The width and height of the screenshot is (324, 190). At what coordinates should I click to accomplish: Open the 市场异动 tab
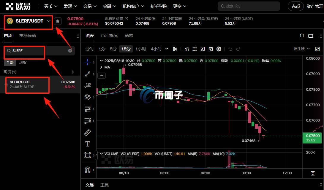28,36
